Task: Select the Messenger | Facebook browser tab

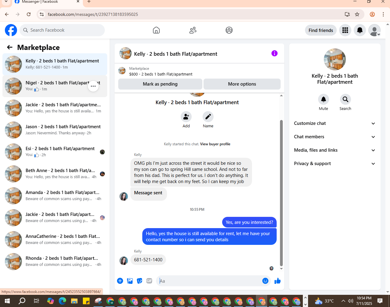Action: (x=47, y=2)
